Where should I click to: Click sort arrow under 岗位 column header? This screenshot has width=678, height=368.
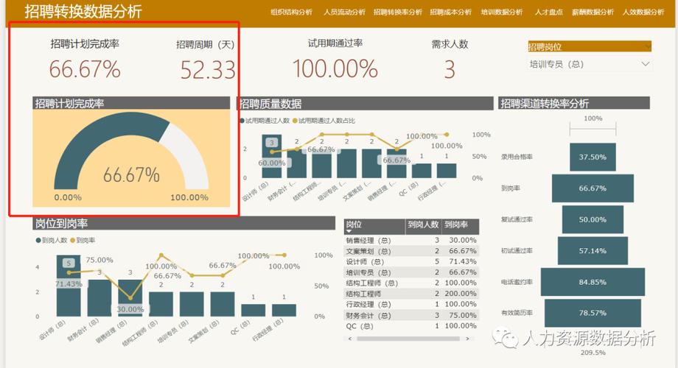349,231
